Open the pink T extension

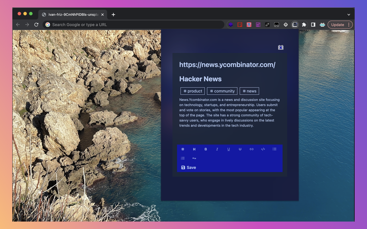point(249,25)
